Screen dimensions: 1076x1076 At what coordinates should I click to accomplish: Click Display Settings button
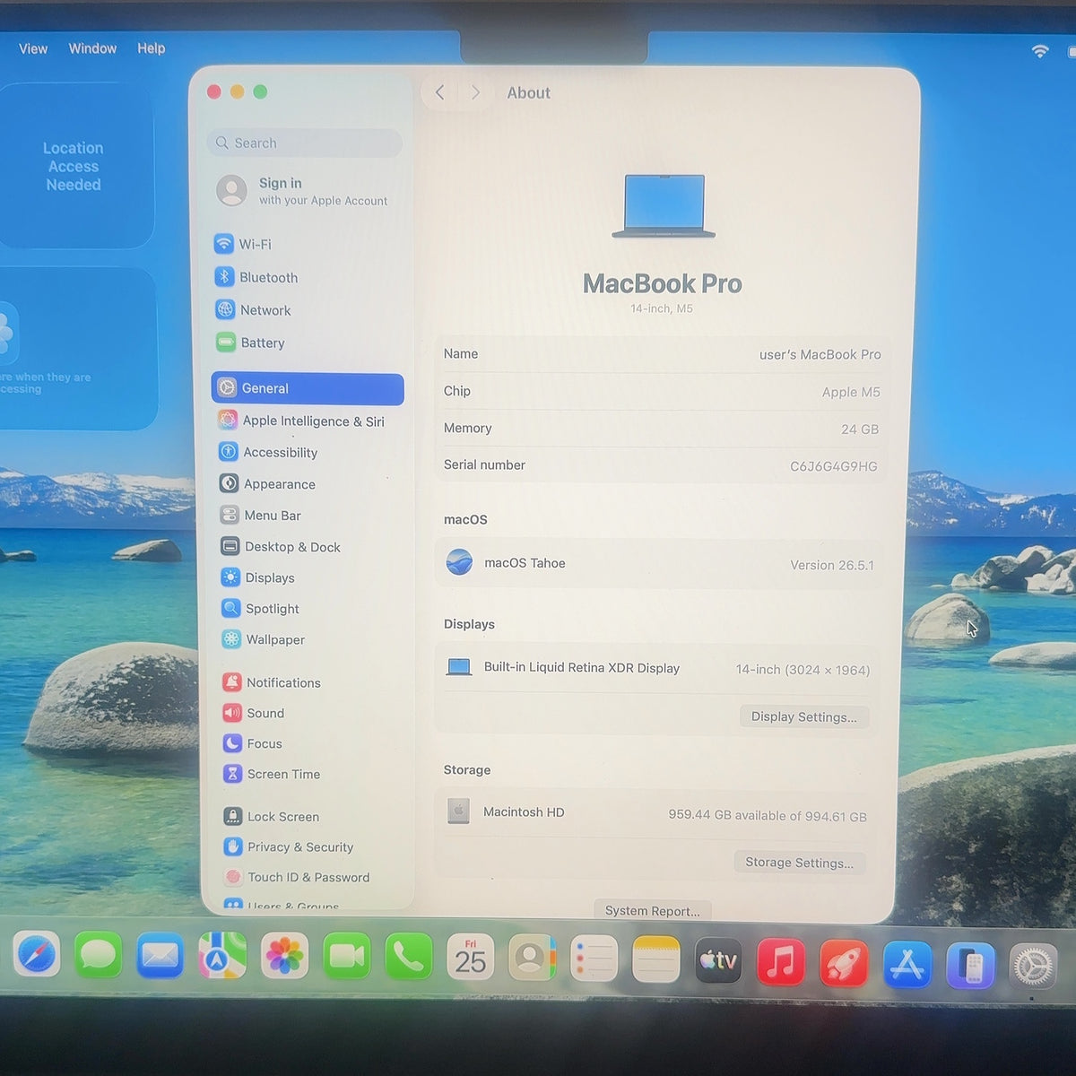point(804,716)
